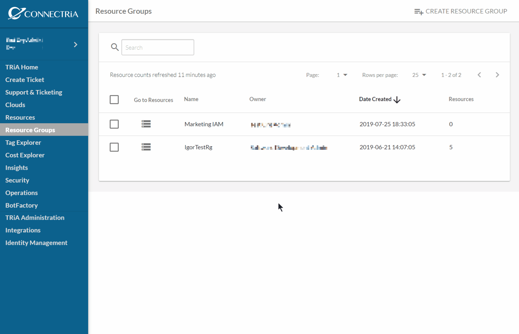Sort by Resources column header
This screenshot has width=519, height=334.
tap(461, 99)
